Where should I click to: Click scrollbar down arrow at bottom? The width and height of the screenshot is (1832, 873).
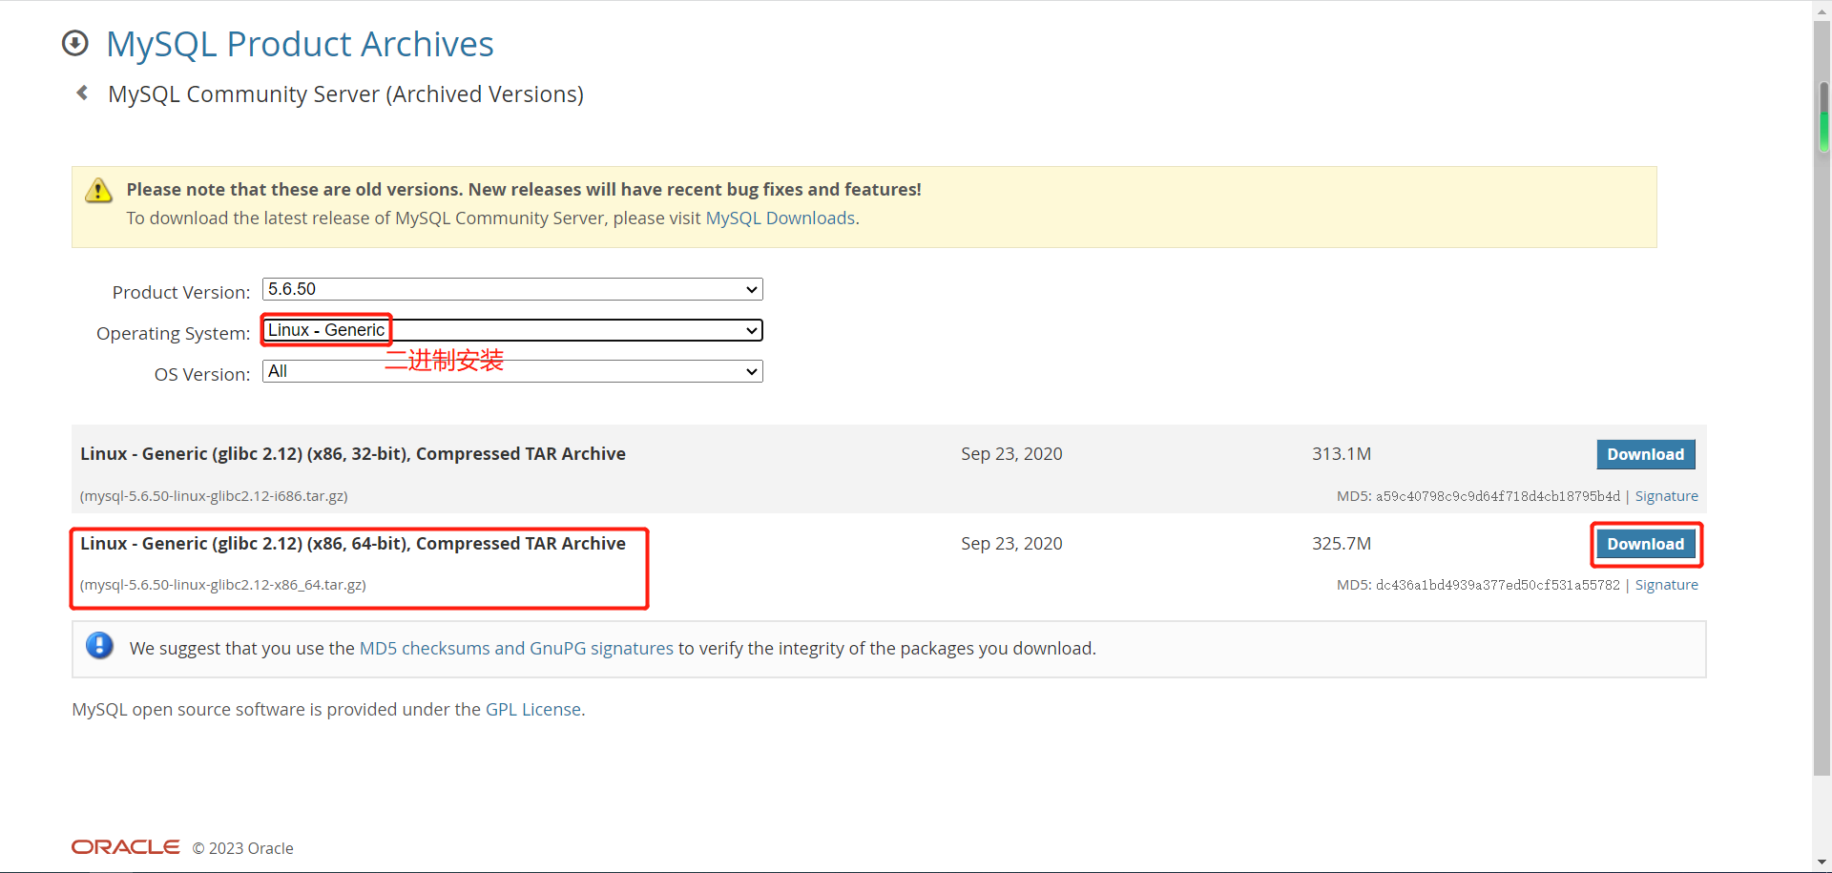click(1822, 863)
